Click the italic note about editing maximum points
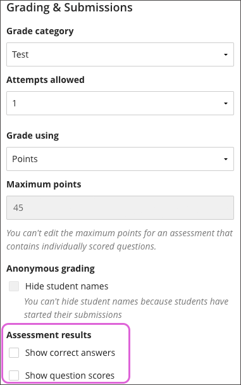Image resolution: width=241 pixels, height=385 pixels. coord(120,239)
